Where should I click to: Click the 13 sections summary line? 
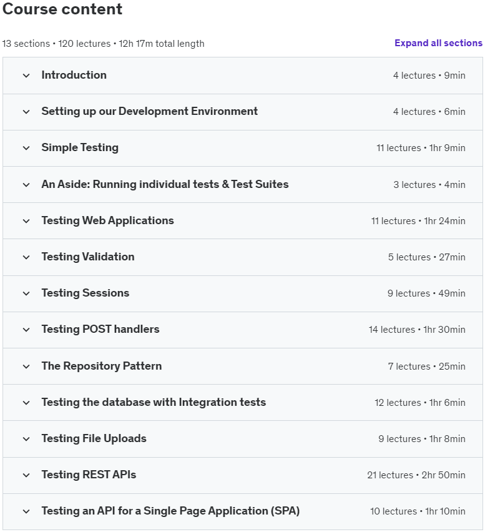[103, 44]
